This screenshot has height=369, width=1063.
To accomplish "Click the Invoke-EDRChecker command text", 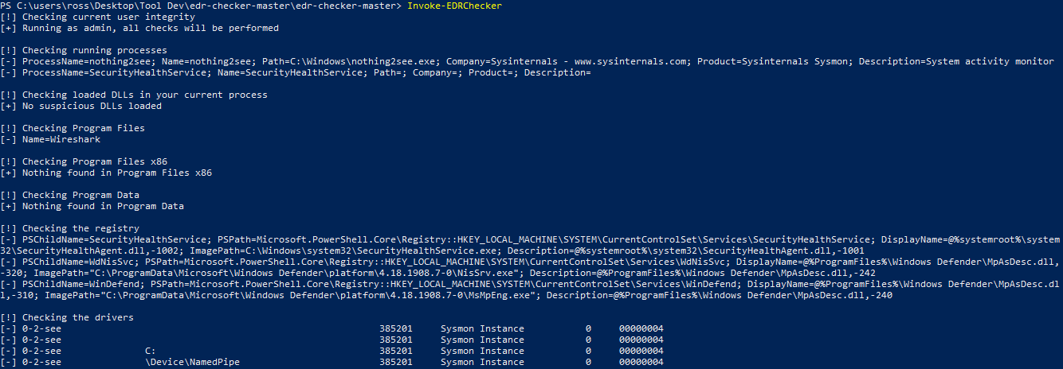I will tap(454, 6).
